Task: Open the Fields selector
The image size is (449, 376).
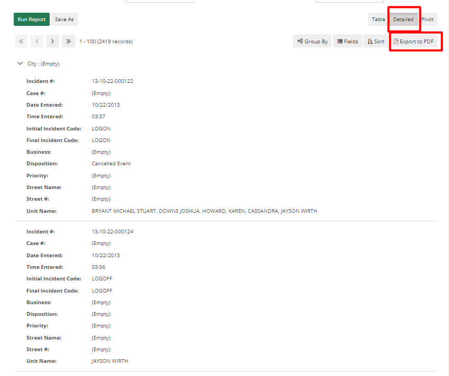Action: tap(347, 41)
